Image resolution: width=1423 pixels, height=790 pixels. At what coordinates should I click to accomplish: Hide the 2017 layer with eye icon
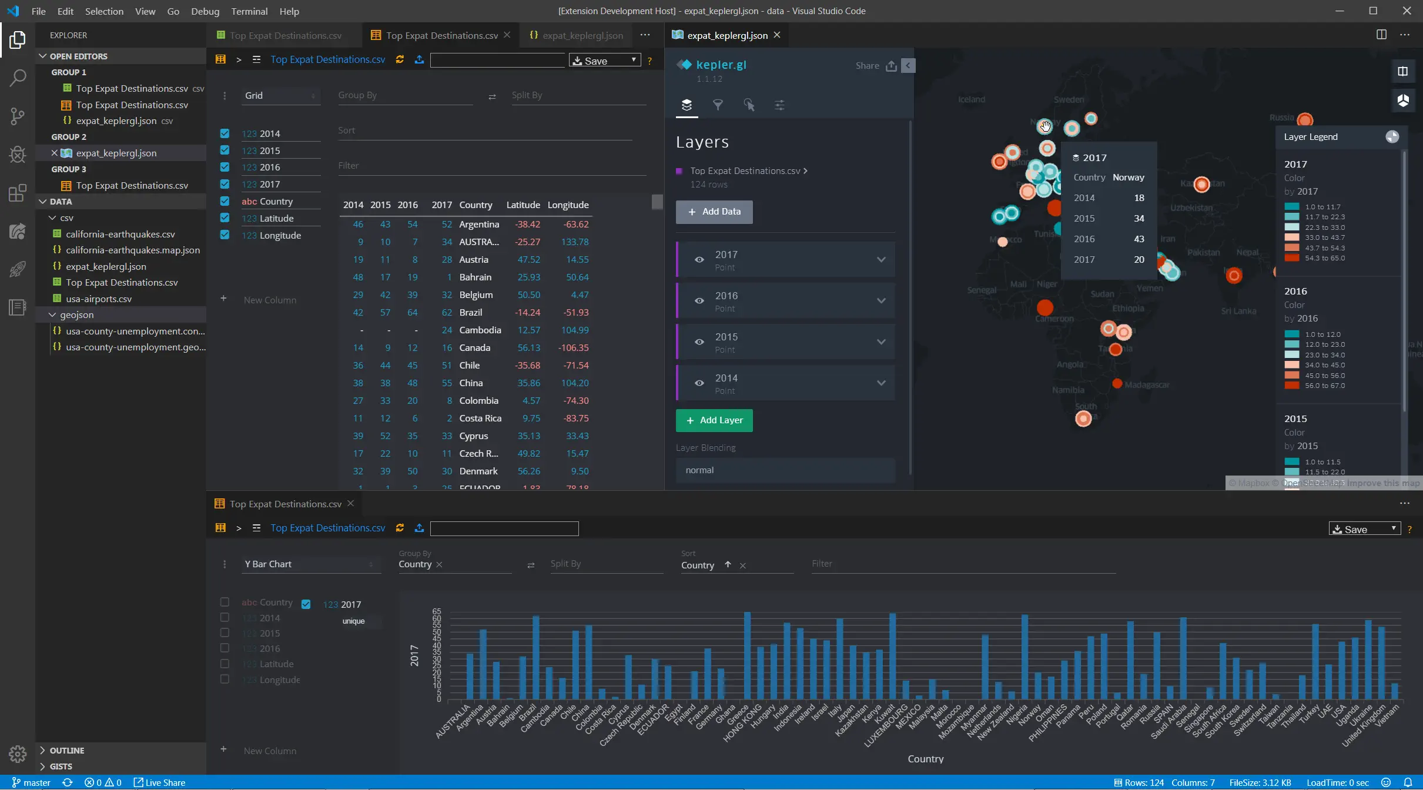[x=699, y=260]
